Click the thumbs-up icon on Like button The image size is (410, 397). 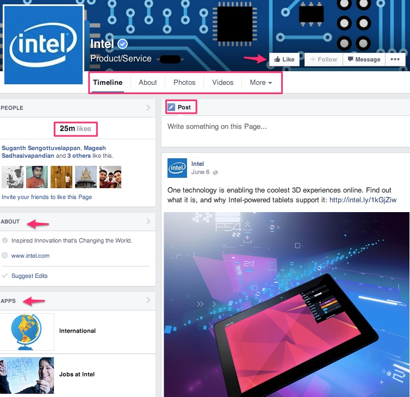(277, 59)
